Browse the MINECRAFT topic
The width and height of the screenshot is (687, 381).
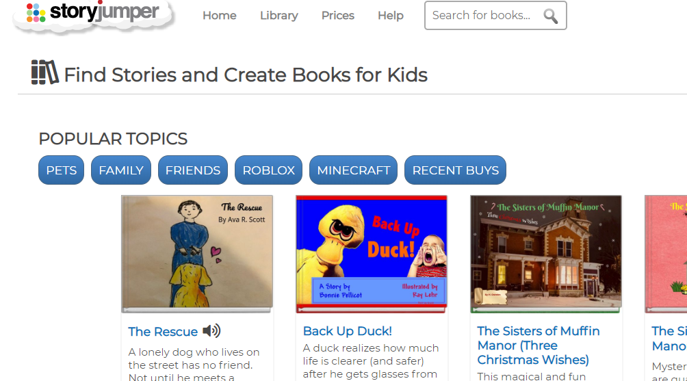click(353, 170)
